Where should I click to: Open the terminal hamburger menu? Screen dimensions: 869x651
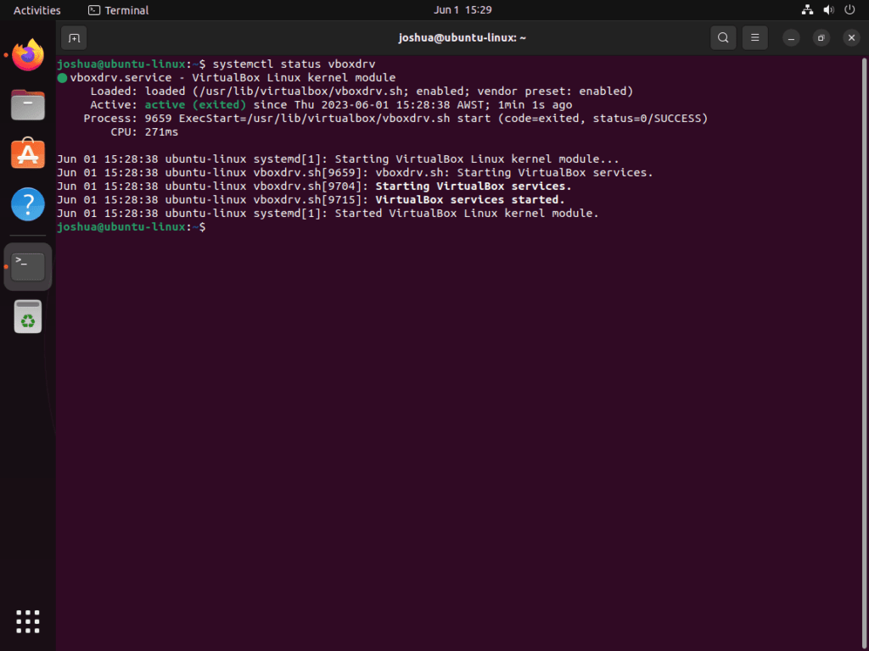coord(754,37)
